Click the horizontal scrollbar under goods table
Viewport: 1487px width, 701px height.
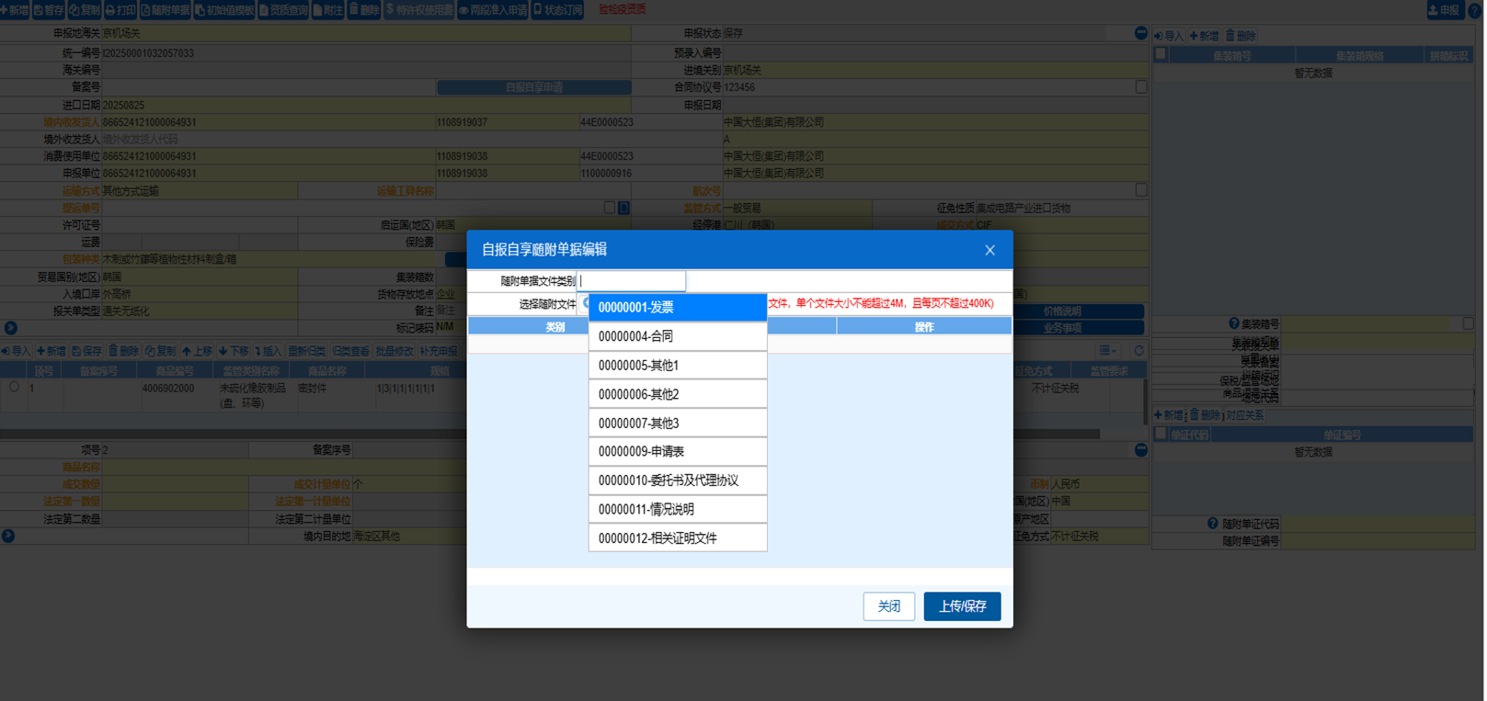(552, 434)
